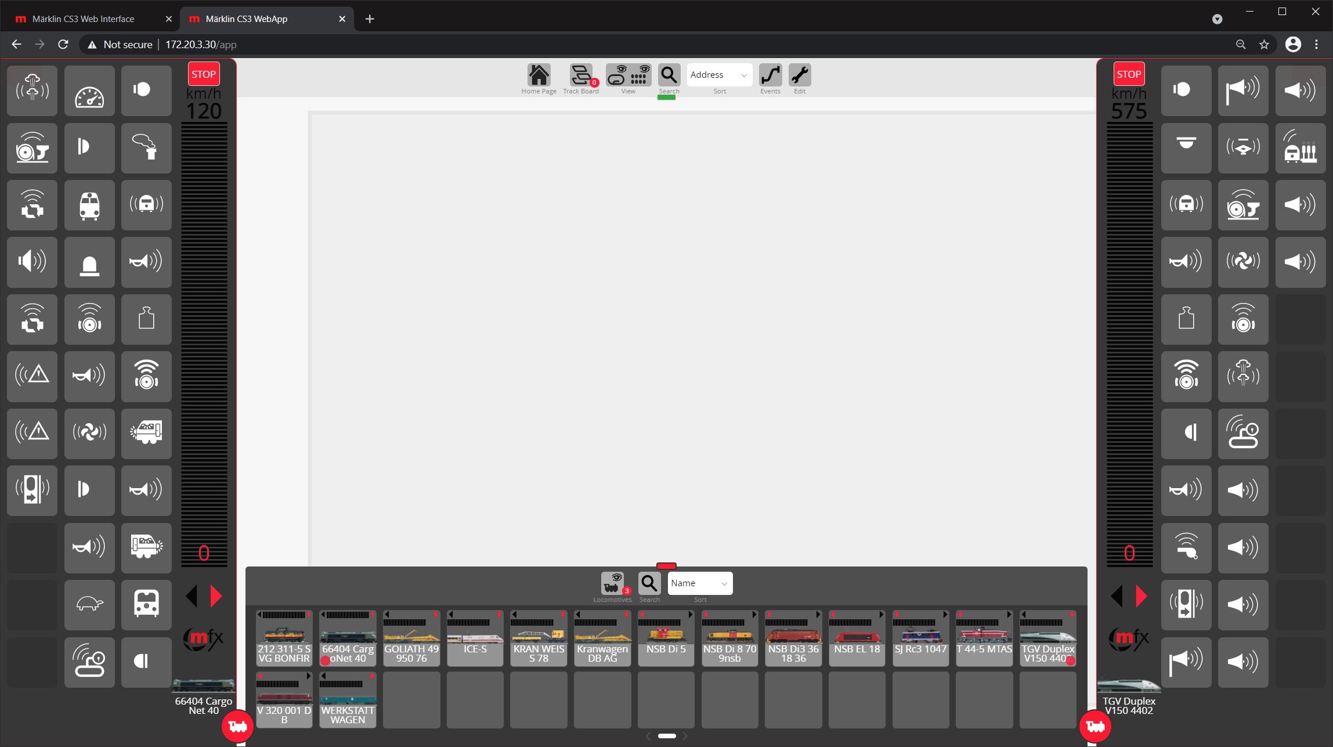Open Search in the locomotive list panel
Viewport: 1333px width, 747px height.
point(649,583)
